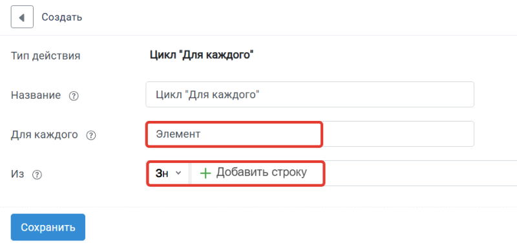Click the Тип действия label

[x=45, y=56]
